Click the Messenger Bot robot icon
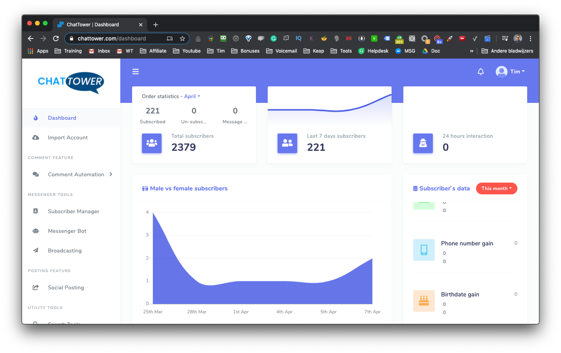 point(36,231)
